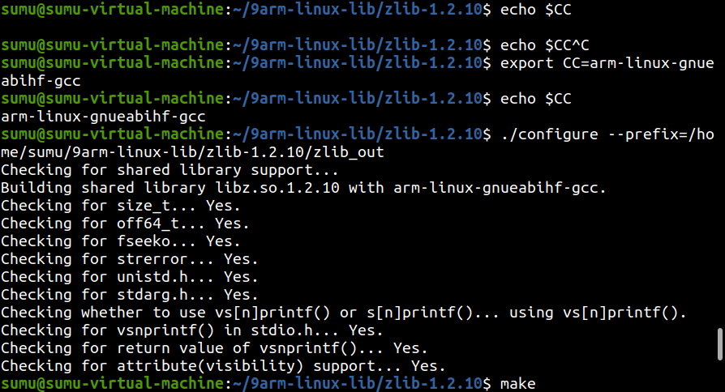Viewport: 725px width, 392px height.
Task: Click the "Checking whether to use vs[n]printf()" line
Action: click(345, 312)
